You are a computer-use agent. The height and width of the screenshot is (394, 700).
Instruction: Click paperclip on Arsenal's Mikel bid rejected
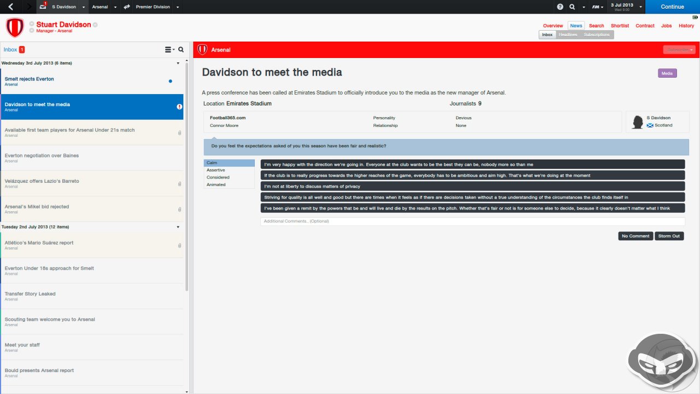point(179,210)
